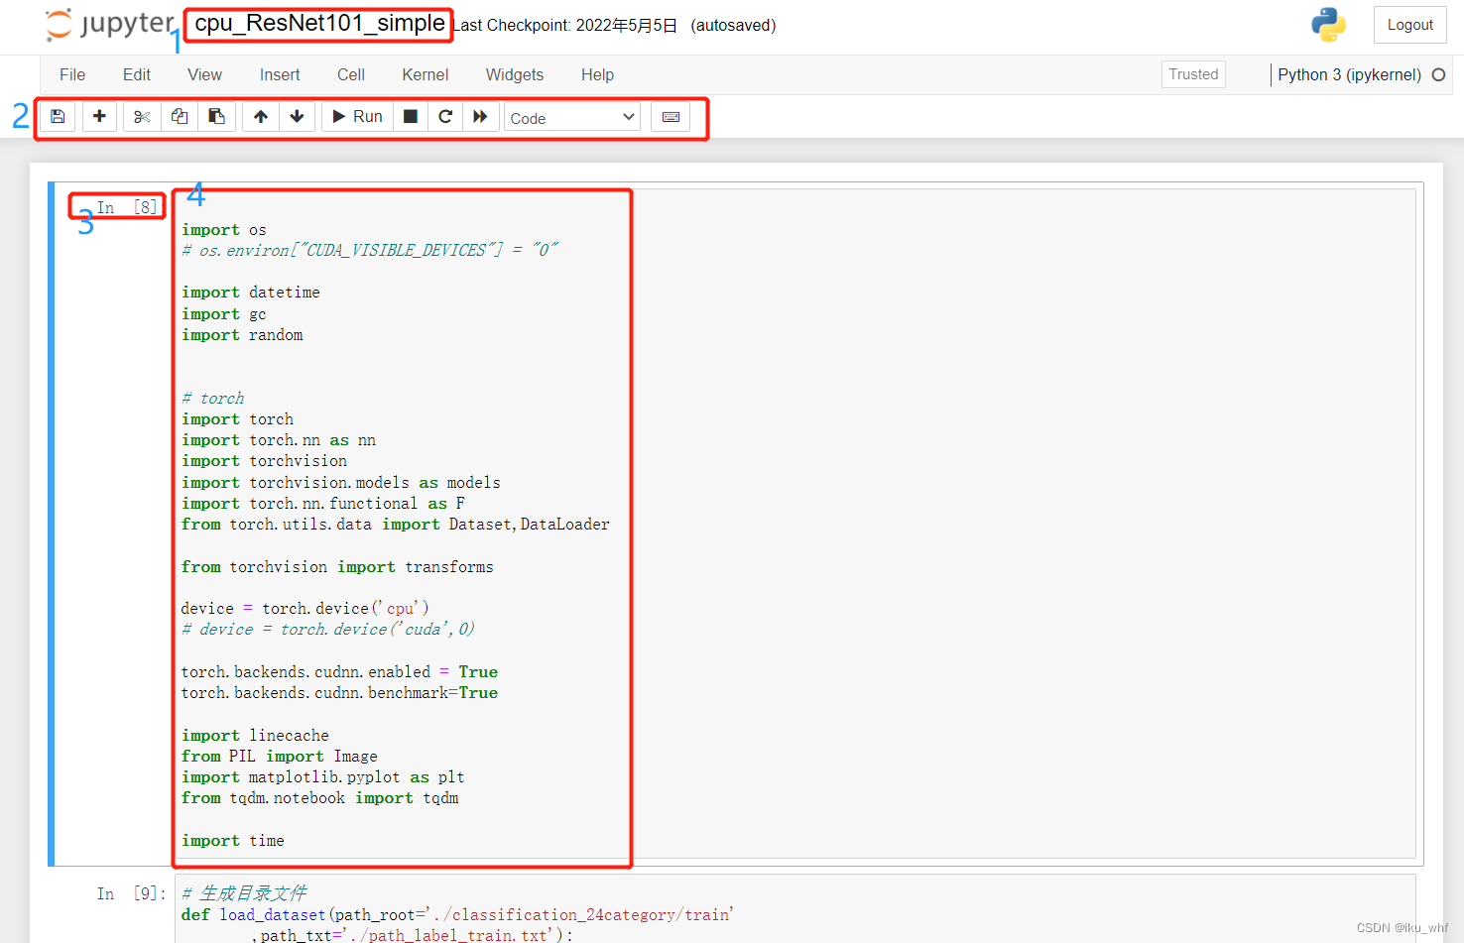
Task: Open the Widgets menu
Action: (515, 74)
